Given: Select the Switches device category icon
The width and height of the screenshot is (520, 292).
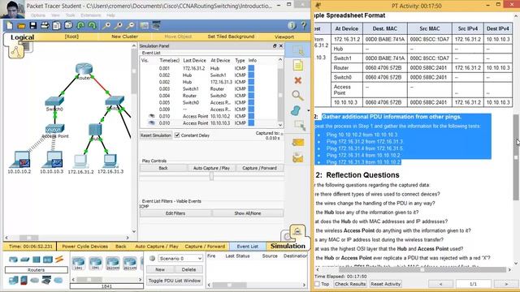Looking at the screenshot, I should pos(25,260).
